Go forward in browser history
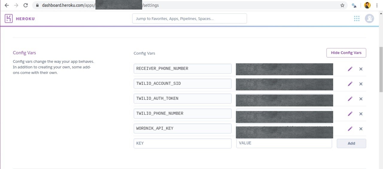 [x=16, y=5]
